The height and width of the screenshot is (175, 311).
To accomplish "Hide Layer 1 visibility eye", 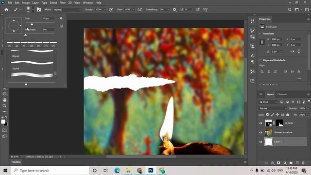I will [x=261, y=142].
